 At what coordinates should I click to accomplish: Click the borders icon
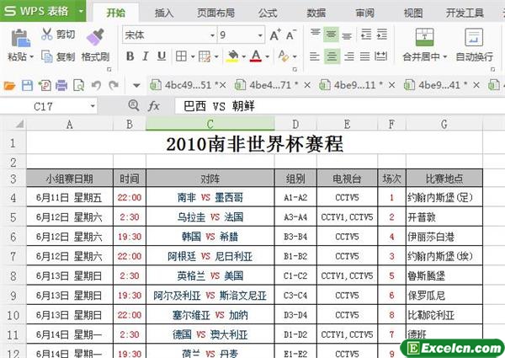[181, 56]
